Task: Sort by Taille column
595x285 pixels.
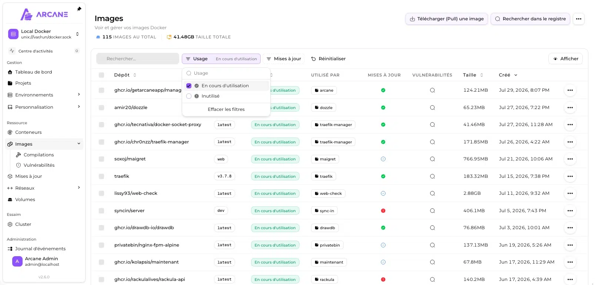Action: pos(473,75)
